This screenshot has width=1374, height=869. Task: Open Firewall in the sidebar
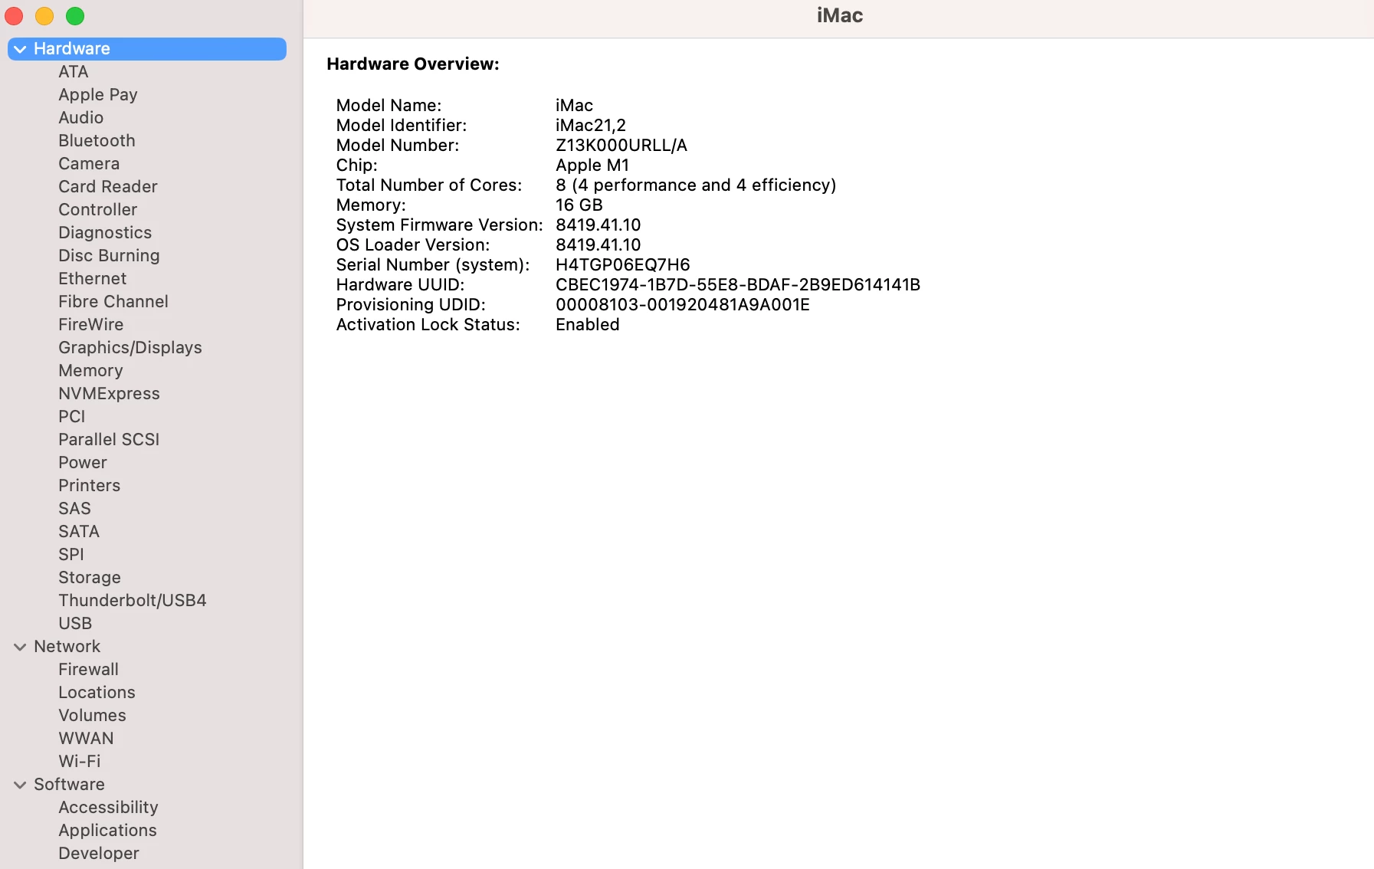[89, 670]
